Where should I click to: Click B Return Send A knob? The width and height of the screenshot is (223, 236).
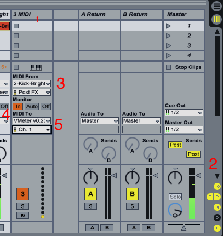[132, 145]
